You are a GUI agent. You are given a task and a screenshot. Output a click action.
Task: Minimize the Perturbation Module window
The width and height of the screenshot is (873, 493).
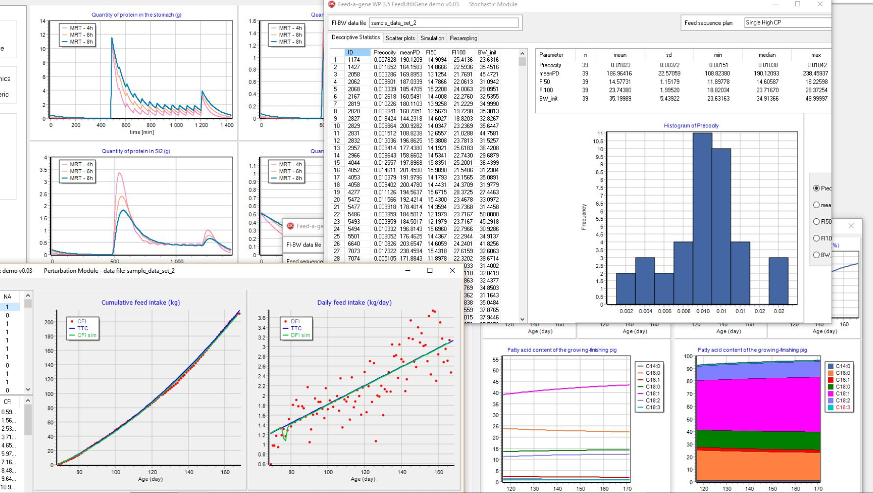point(408,270)
